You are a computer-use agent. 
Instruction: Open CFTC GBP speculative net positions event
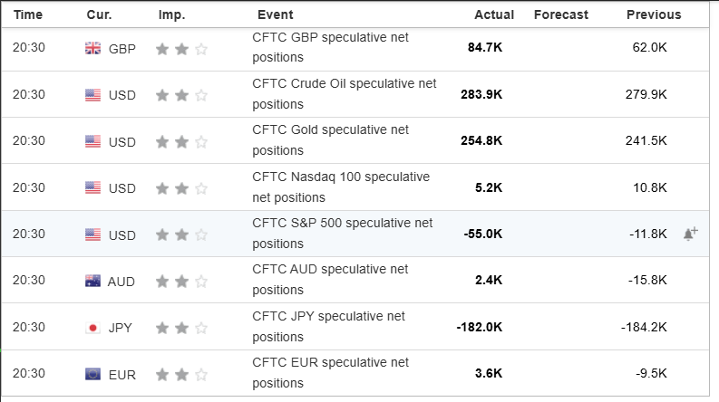click(x=331, y=48)
